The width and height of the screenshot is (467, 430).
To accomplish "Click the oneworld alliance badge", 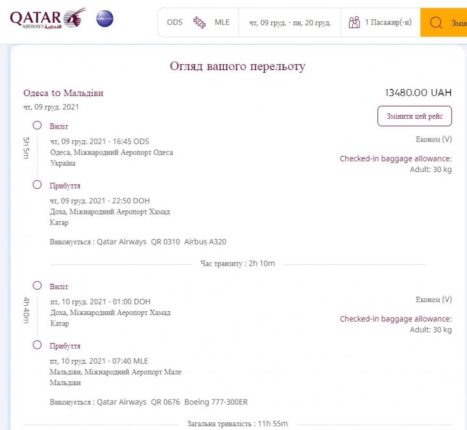I will pos(104,19).
